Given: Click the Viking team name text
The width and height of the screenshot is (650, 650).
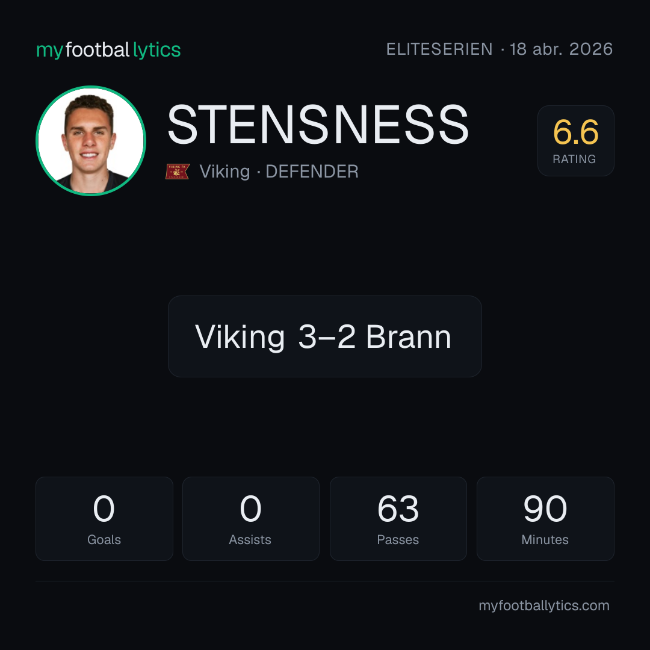Looking at the screenshot, I should tap(224, 172).
